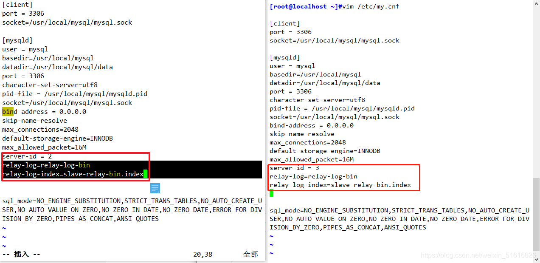
Task: Click bind-address line in right terminal
Action: coord(312,125)
